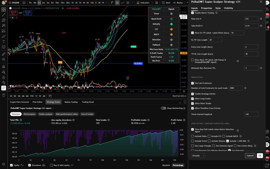Open the emoji icons tool
This screenshot has height=169, width=270.
point(3,47)
